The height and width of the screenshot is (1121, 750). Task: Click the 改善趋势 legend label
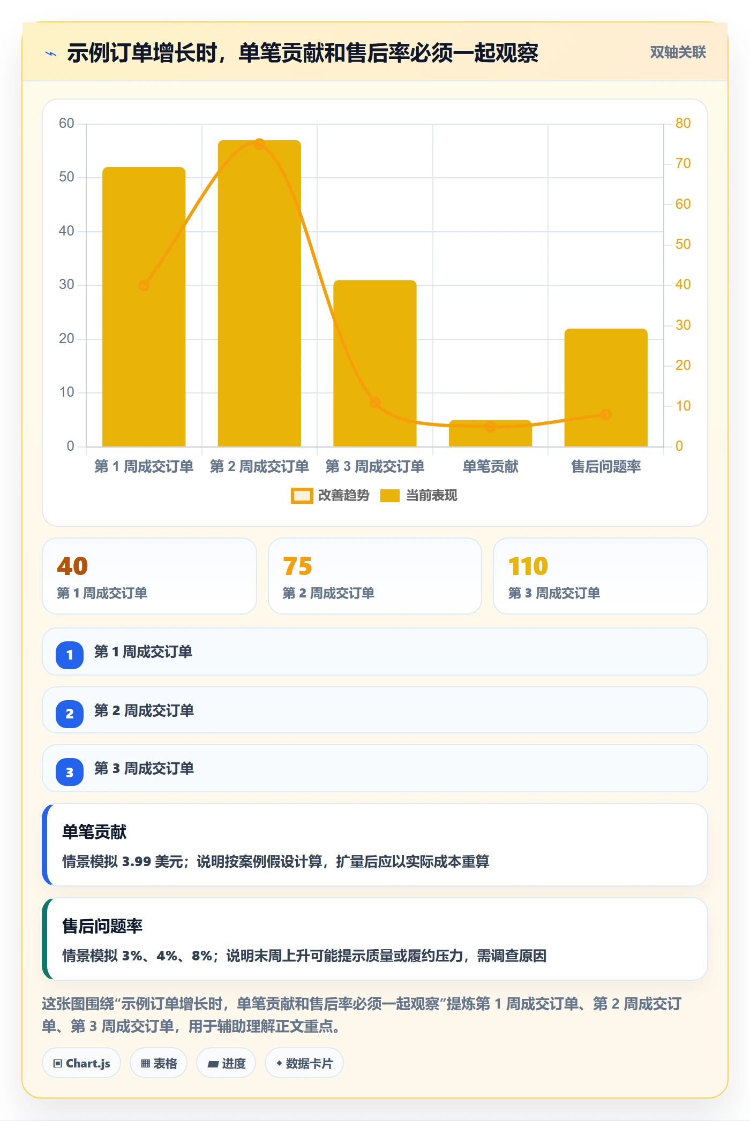click(343, 496)
